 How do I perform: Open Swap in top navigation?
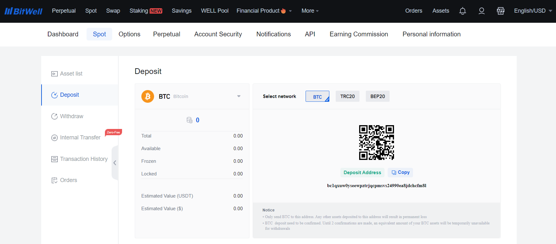click(113, 11)
